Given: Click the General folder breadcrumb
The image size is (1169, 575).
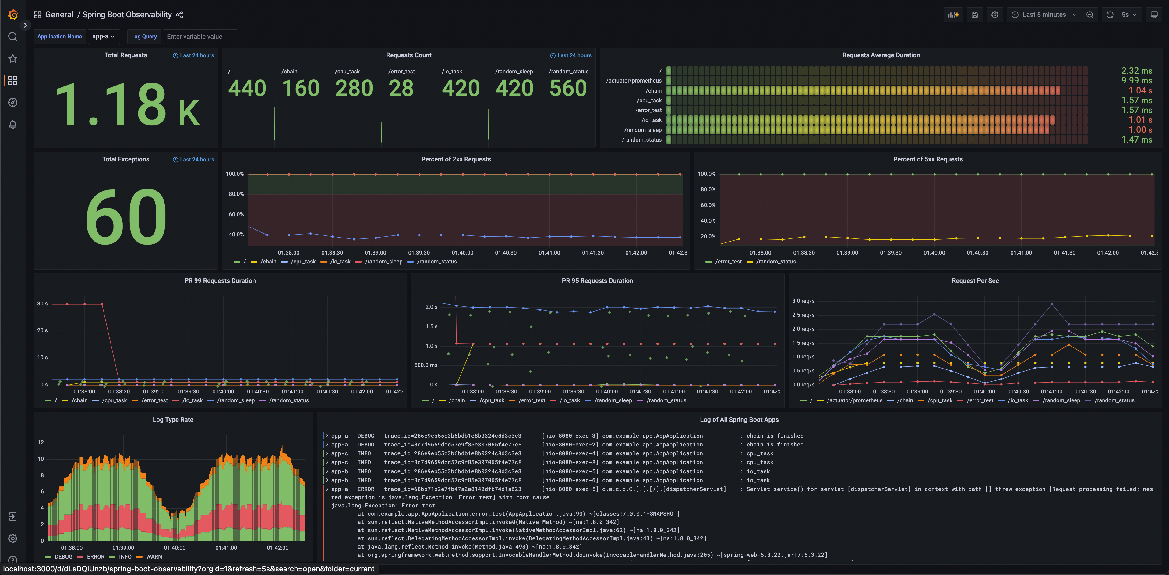Looking at the screenshot, I should click(x=59, y=15).
